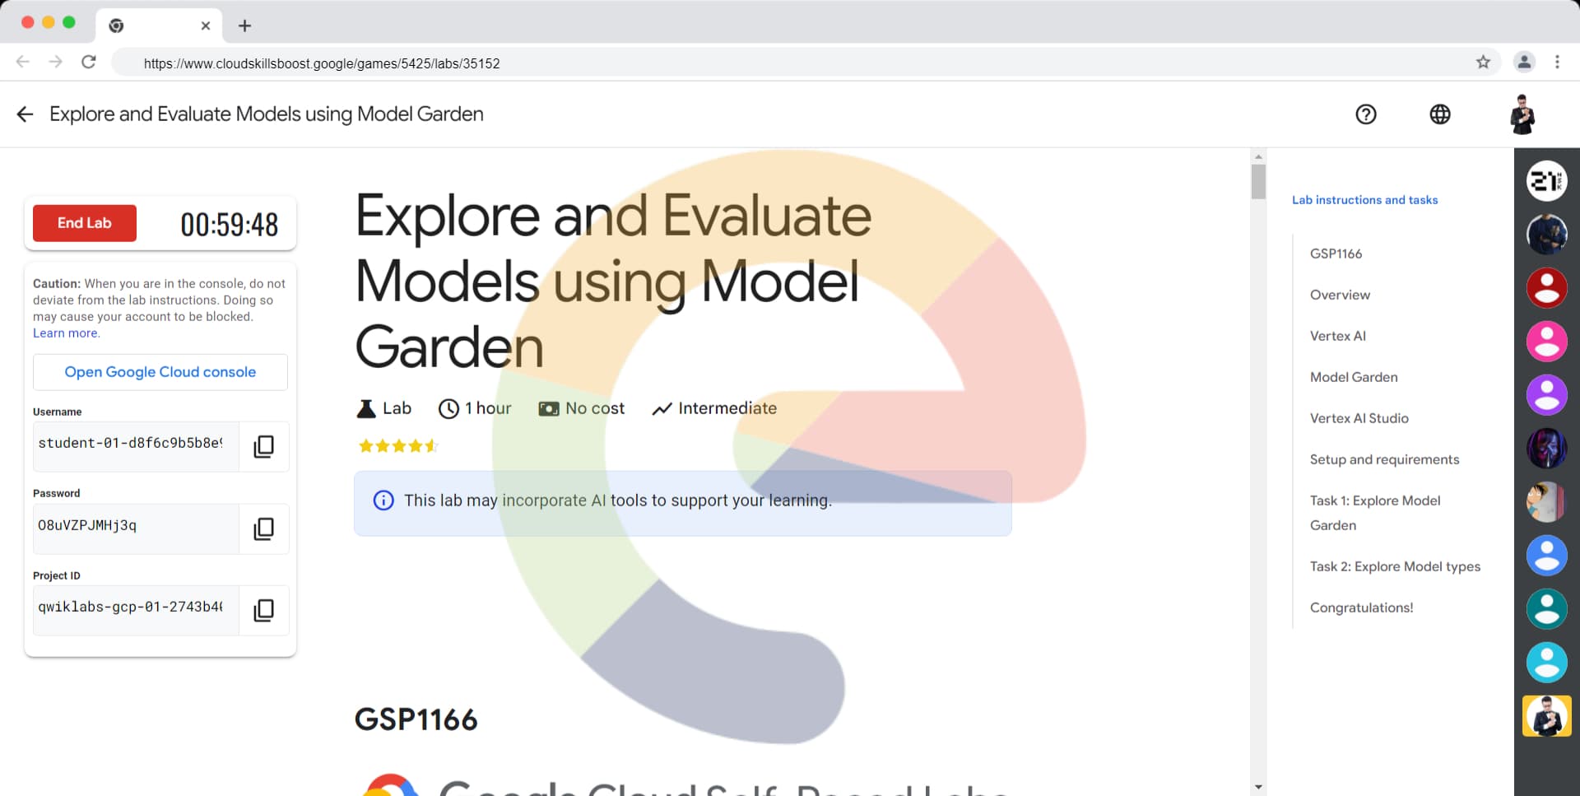
Task: Click the scrollbar up arrow
Action: (x=1258, y=156)
